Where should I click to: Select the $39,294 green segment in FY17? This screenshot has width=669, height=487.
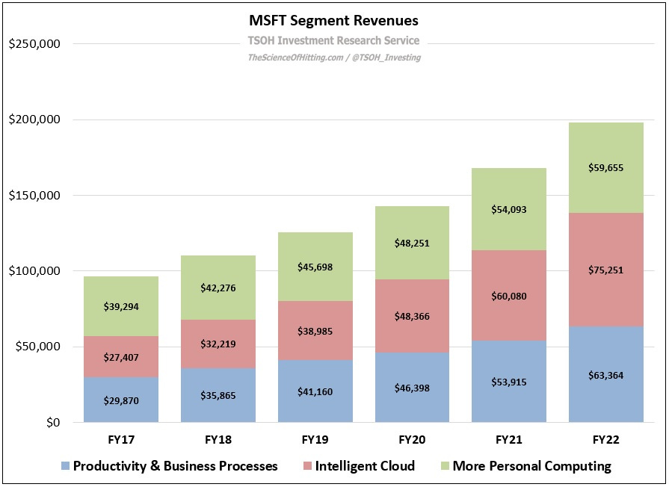click(x=121, y=306)
